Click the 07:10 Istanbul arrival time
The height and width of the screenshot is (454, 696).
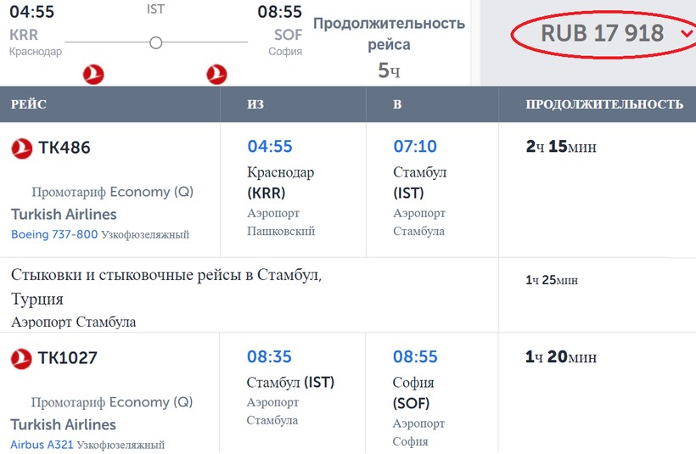point(415,147)
